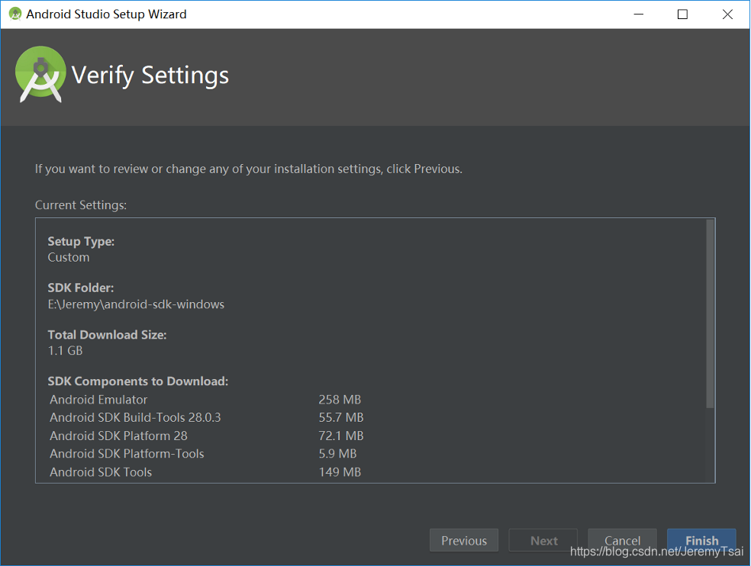The height and width of the screenshot is (566, 751).
Task: Select the E:\Jeremy\android-sdk-windows path
Action: [136, 304]
